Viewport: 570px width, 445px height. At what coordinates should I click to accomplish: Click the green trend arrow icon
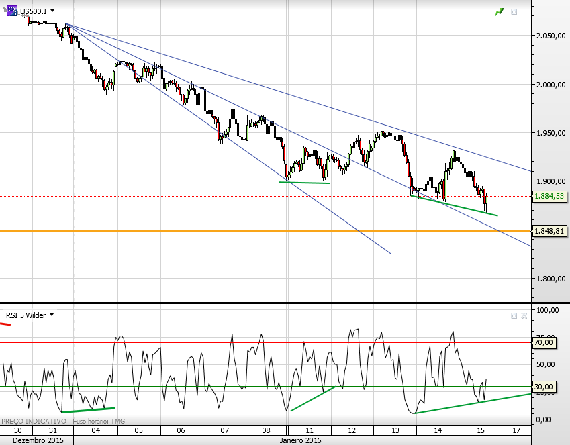(500, 12)
